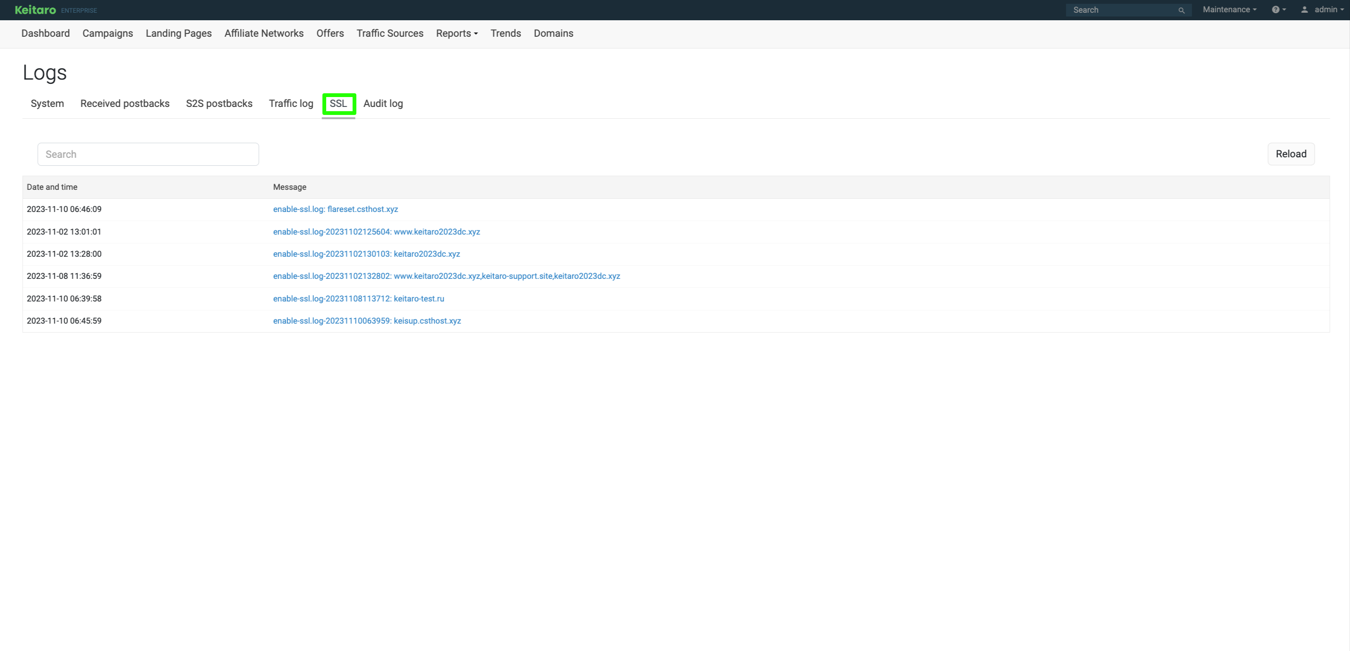The height and width of the screenshot is (651, 1350).
Task: Click the magnifier icon in top search
Action: click(x=1181, y=10)
